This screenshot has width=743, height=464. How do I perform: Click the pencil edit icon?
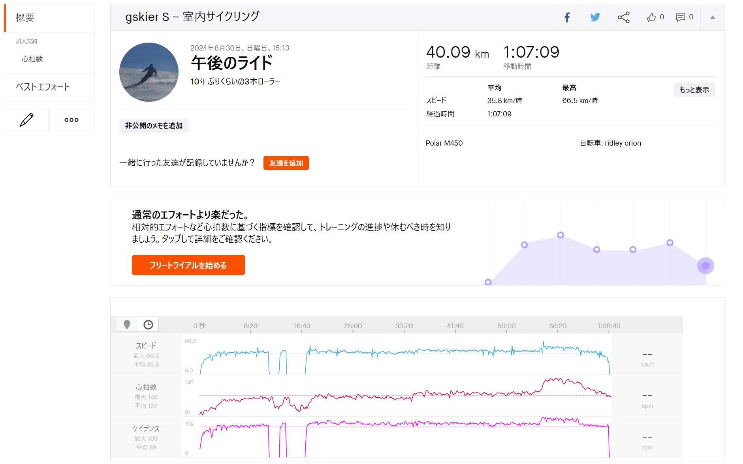pyautogui.click(x=26, y=120)
